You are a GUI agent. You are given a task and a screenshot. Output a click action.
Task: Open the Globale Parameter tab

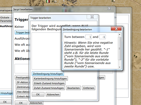[x=6, y=19]
